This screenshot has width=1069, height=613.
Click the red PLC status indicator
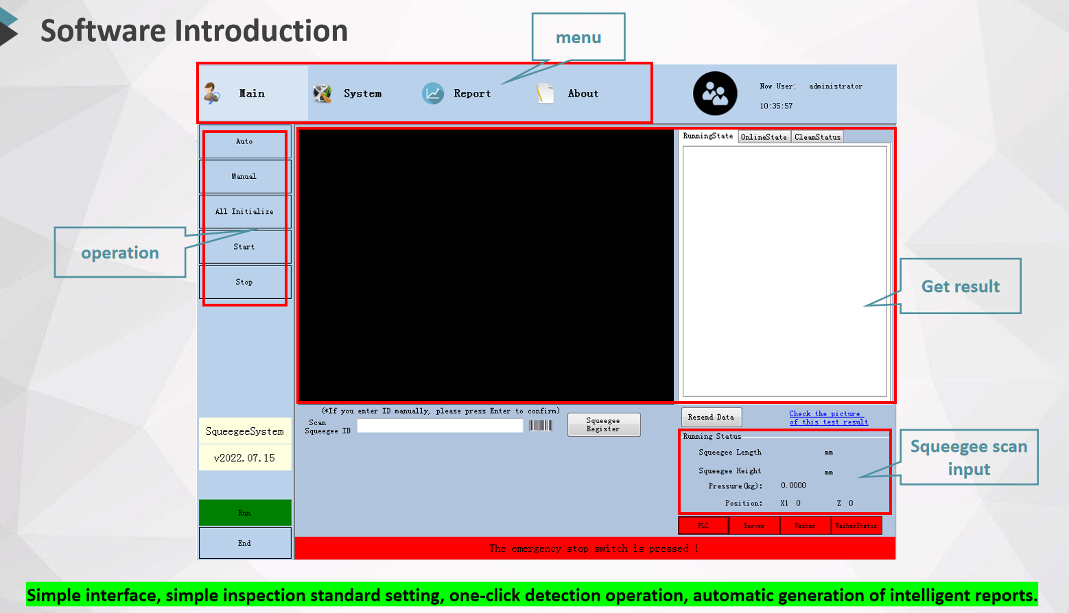(x=703, y=525)
